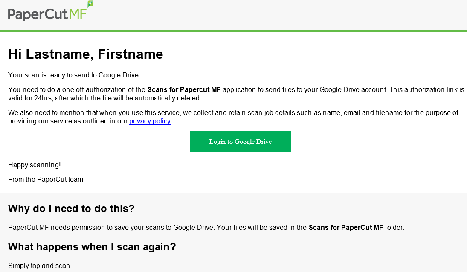
Task: Select the bold 'Scans for Papercut MF' text
Action: pyautogui.click(x=183, y=89)
